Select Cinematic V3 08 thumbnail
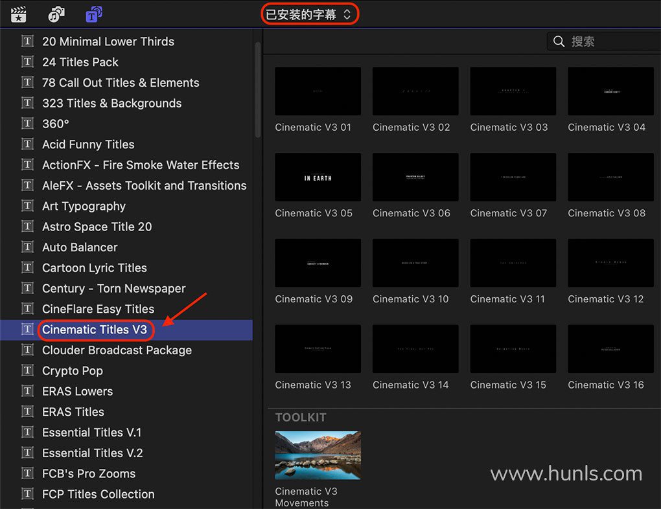 tap(610, 177)
